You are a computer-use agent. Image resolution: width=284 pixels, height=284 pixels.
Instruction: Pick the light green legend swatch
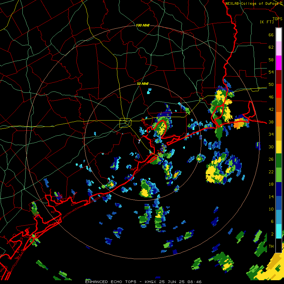(x=279, y=175)
